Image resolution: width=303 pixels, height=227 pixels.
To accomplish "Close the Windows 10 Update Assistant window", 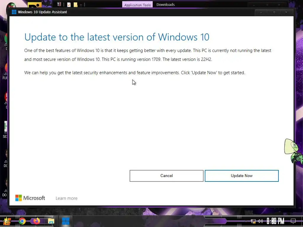I will click(286, 12).
